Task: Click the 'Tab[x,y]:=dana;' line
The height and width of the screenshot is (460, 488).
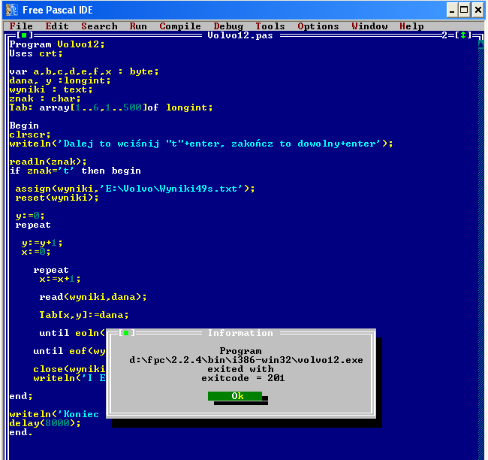Action: pos(84,315)
